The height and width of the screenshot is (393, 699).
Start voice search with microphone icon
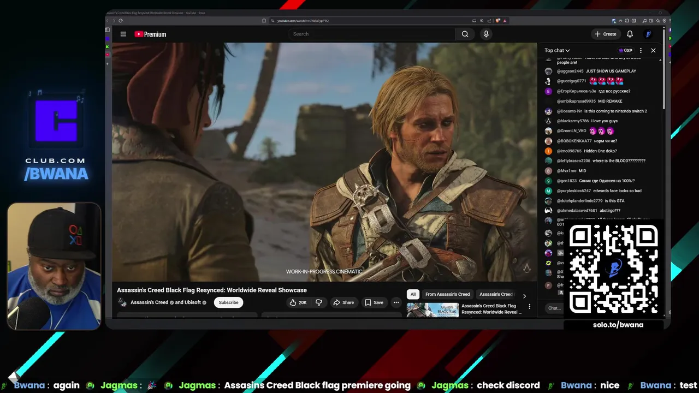486,34
